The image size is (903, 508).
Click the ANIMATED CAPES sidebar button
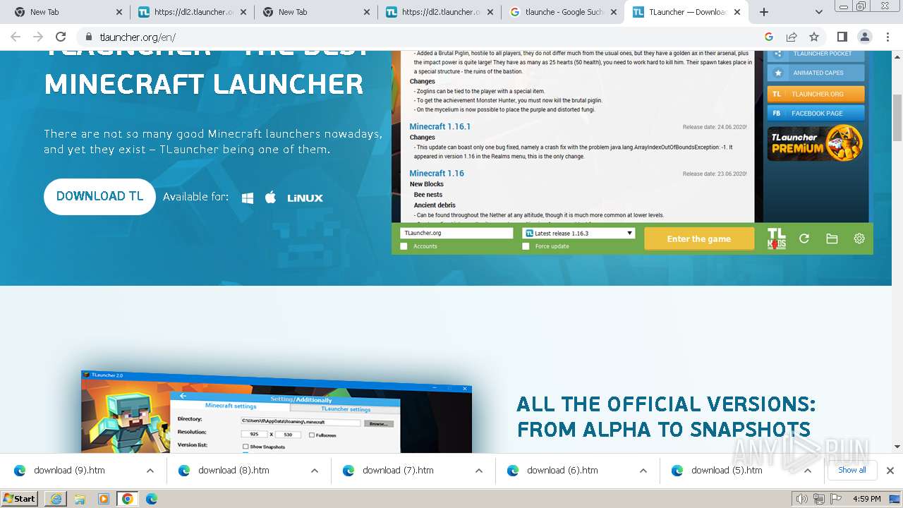[x=816, y=73]
